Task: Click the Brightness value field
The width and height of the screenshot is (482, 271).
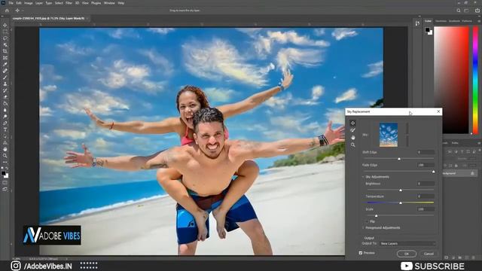Action: [426, 184]
